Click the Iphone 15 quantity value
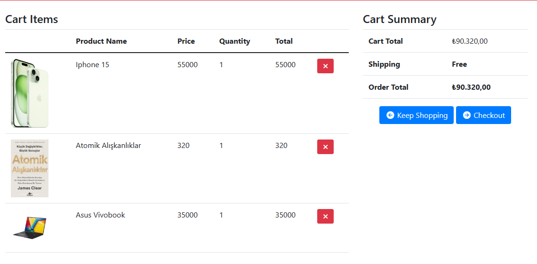The height and width of the screenshot is (264, 537). click(x=221, y=65)
